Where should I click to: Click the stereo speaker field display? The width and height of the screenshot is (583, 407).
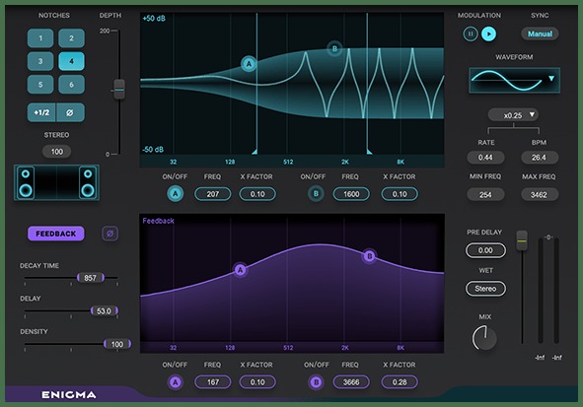coord(56,182)
